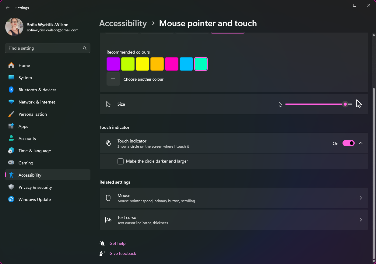376x264 pixels.
Task: Turn off the Touch indicator toggle
Action: (349, 143)
